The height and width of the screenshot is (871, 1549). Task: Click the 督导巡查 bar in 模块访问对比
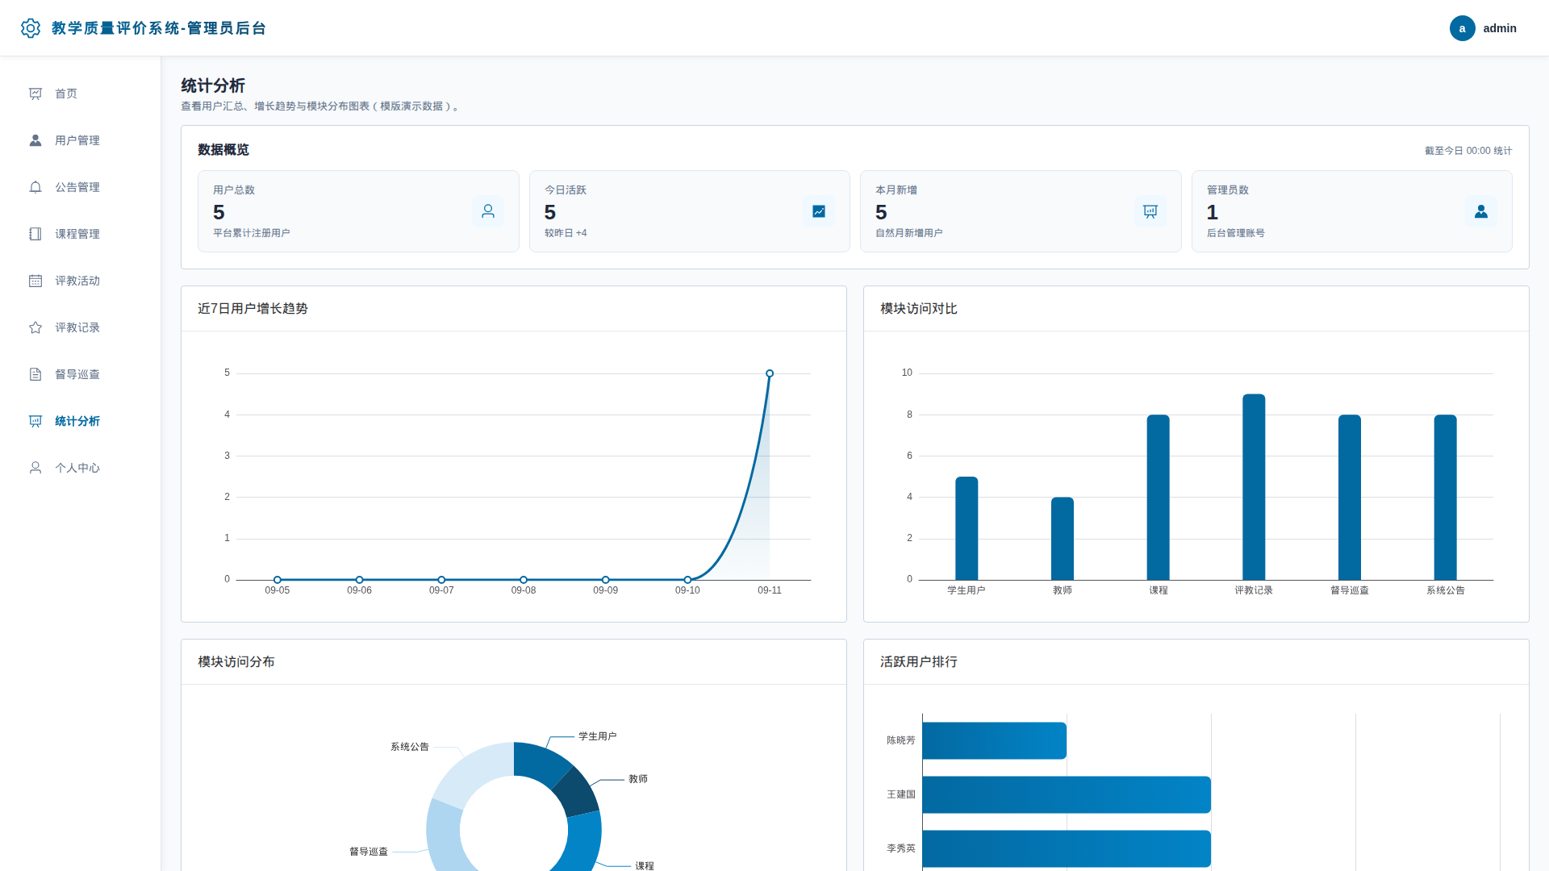pyautogui.click(x=1350, y=498)
